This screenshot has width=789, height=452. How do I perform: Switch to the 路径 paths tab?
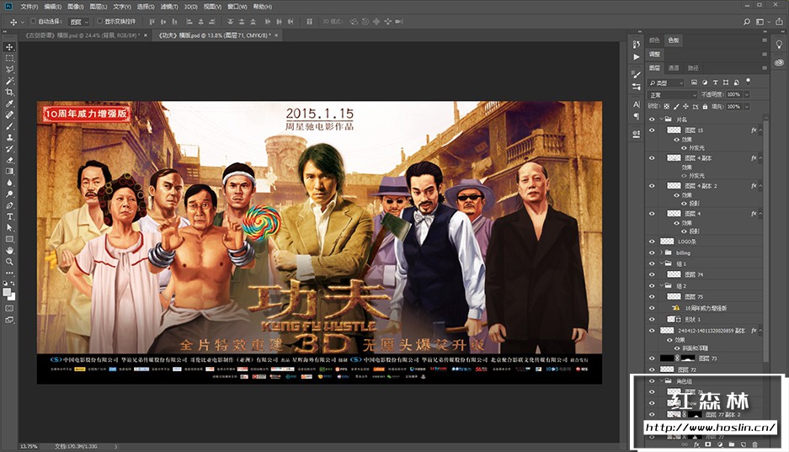coord(693,68)
